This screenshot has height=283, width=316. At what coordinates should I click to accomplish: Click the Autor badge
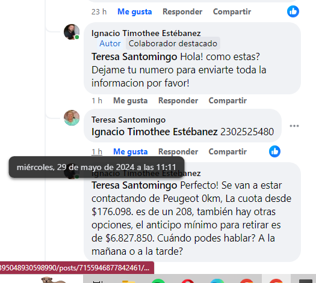click(110, 43)
